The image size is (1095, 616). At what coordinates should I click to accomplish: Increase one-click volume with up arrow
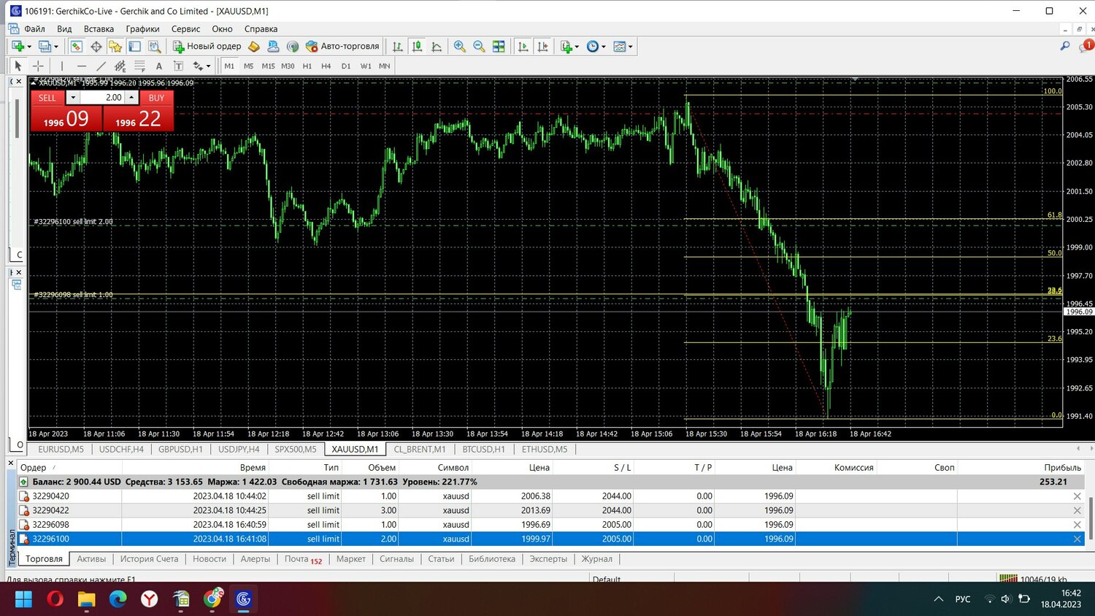[x=131, y=97]
